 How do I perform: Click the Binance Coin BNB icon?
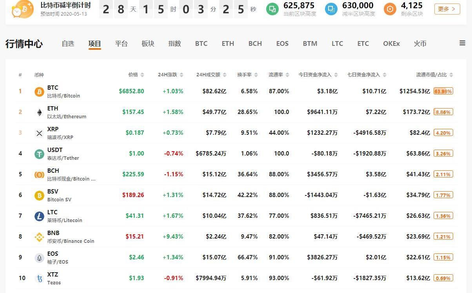(x=39, y=237)
